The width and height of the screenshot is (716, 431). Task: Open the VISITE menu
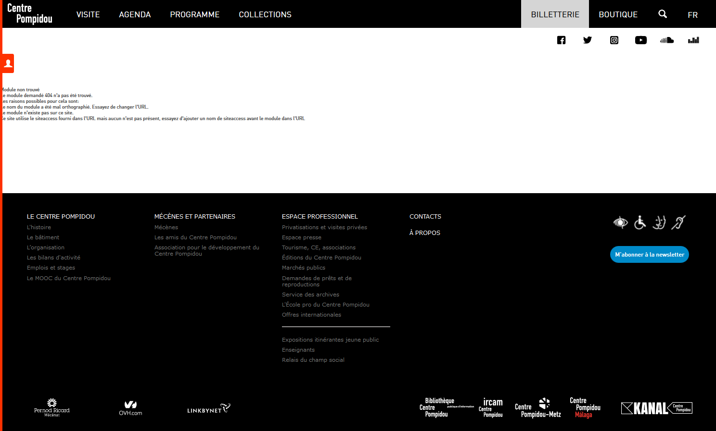88,14
